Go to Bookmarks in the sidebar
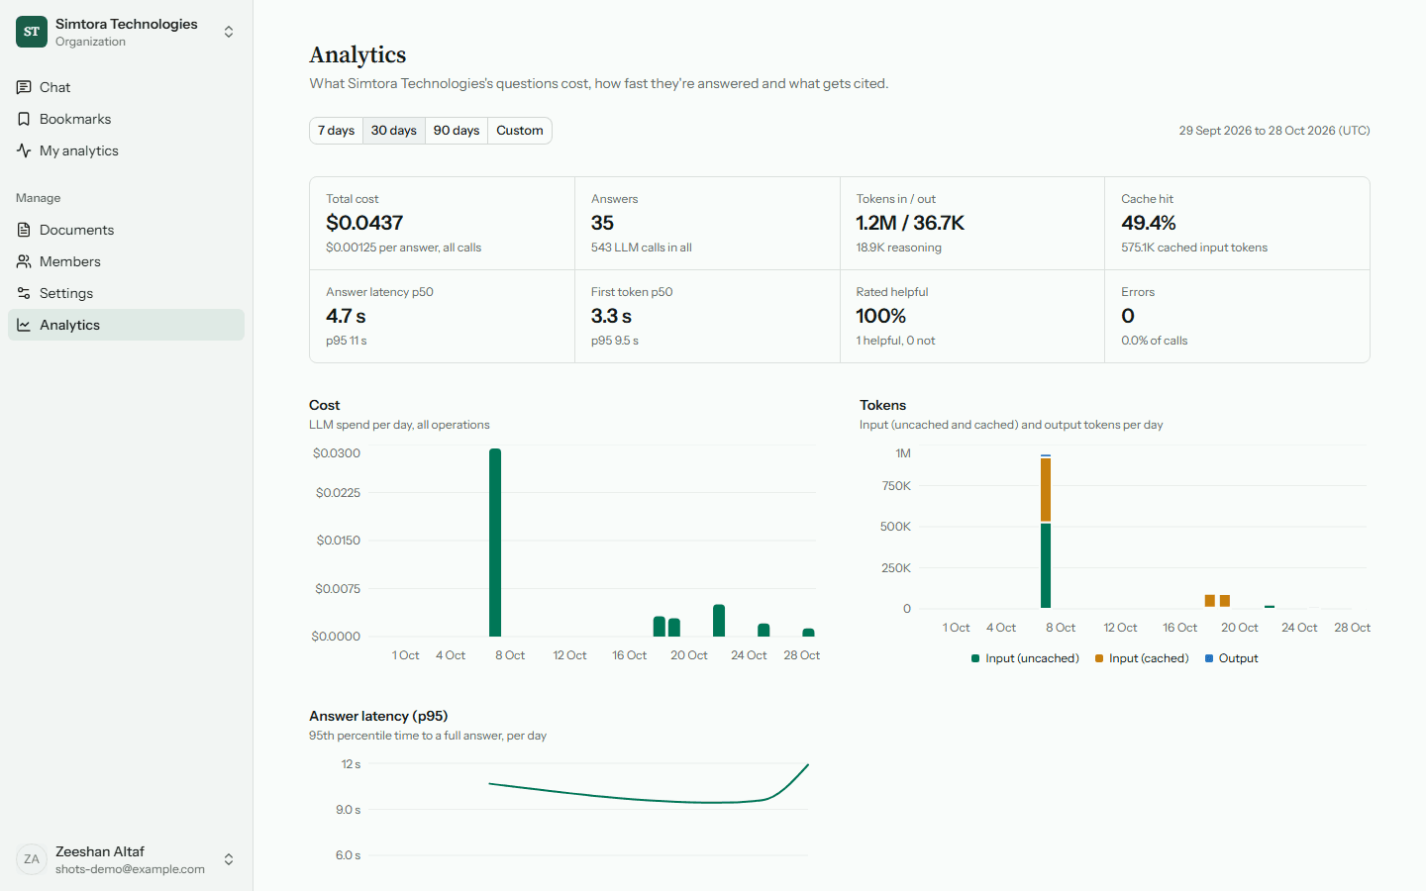This screenshot has height=891, width=1426. click(126, 119)
